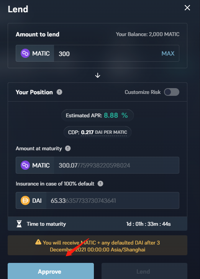200x279 pixels.
Task: Click the Approve button
Action: click(51, 271)
